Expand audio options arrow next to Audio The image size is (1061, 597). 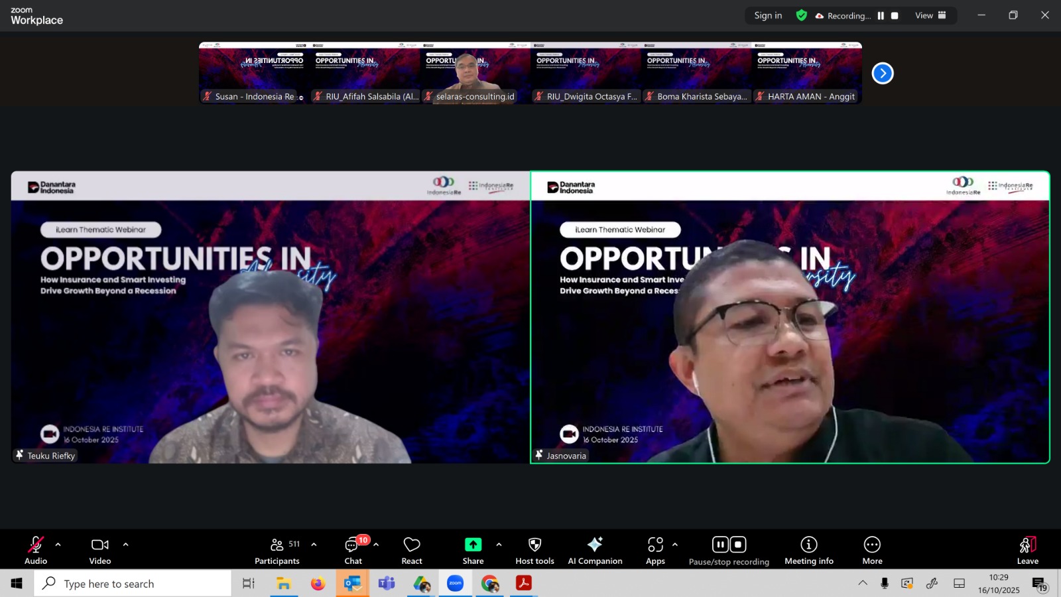(x=58, y=545)
